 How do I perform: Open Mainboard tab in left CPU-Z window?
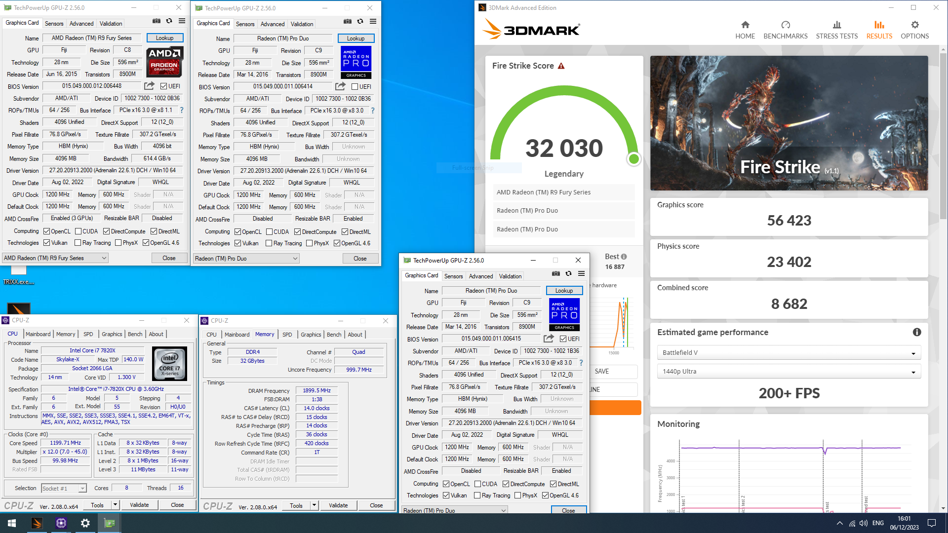[38, 334]
